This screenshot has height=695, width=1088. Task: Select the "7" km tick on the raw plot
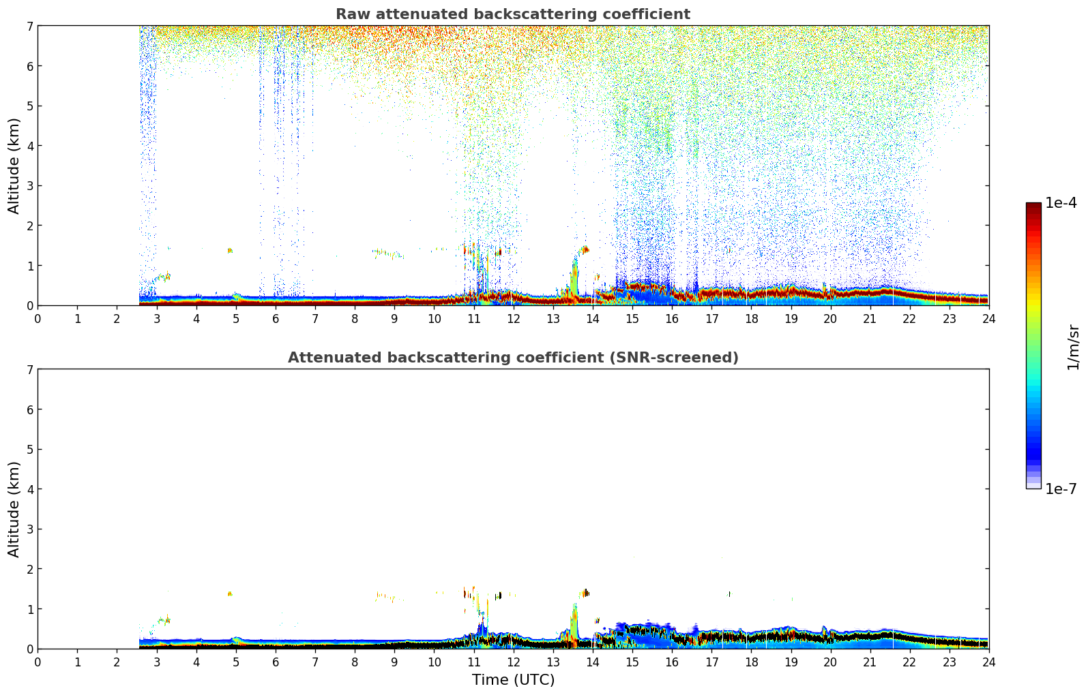coord(29,26)
